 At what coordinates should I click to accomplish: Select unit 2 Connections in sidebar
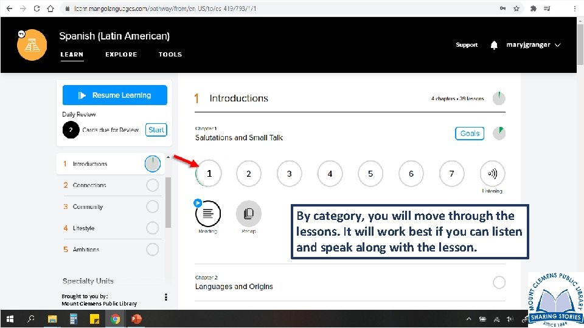click(x=111, y=185)
